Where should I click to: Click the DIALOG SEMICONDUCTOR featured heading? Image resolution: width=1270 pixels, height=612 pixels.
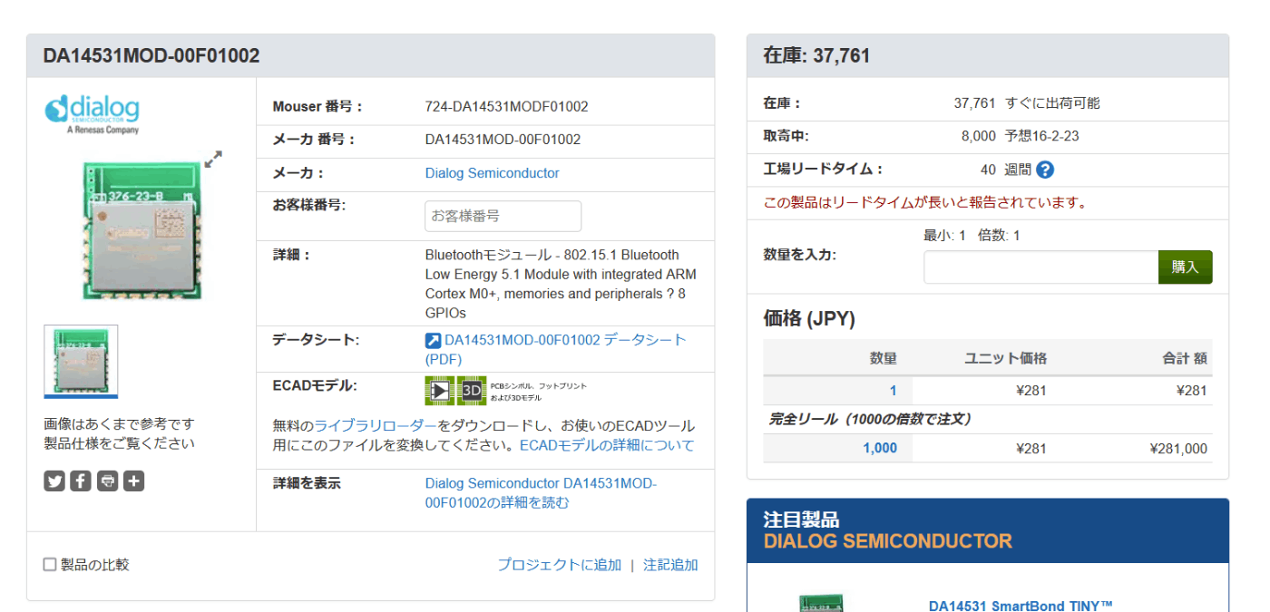pyautogui.click(x=887, y=541)
